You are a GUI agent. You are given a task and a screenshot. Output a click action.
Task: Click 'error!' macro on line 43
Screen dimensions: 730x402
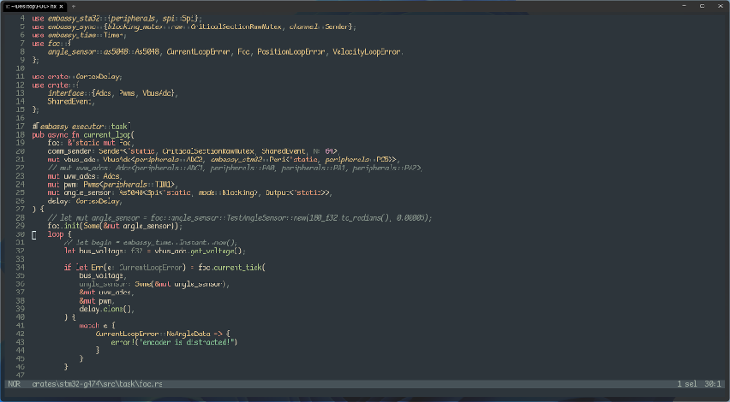tap(123, 343)
